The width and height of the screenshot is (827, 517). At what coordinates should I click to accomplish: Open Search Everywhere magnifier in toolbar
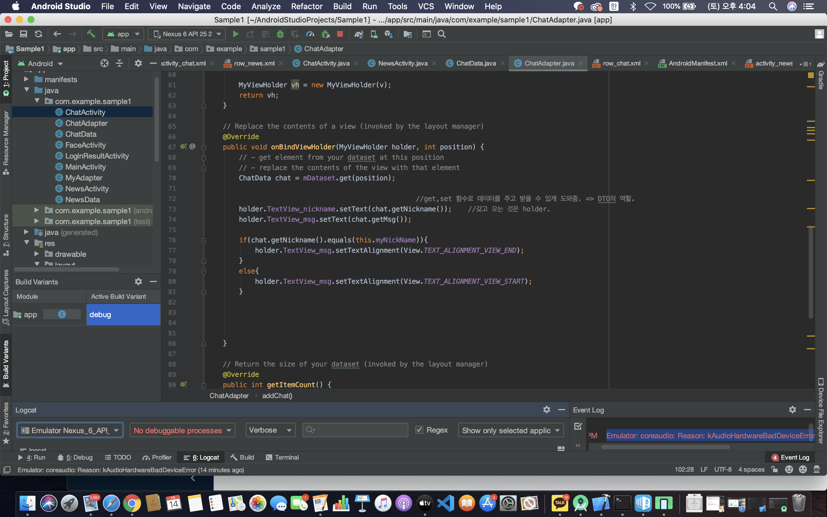(x=442, y=34)
